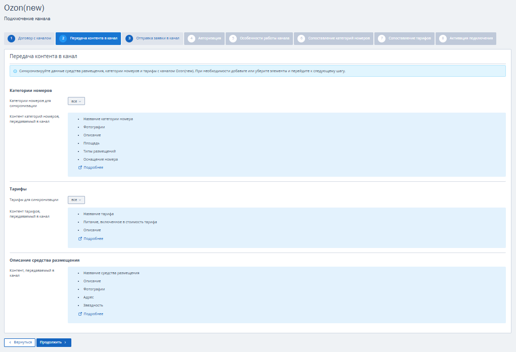Expand the tariffs sync dropdown
The image size is (516, 352).
[76, 200]
